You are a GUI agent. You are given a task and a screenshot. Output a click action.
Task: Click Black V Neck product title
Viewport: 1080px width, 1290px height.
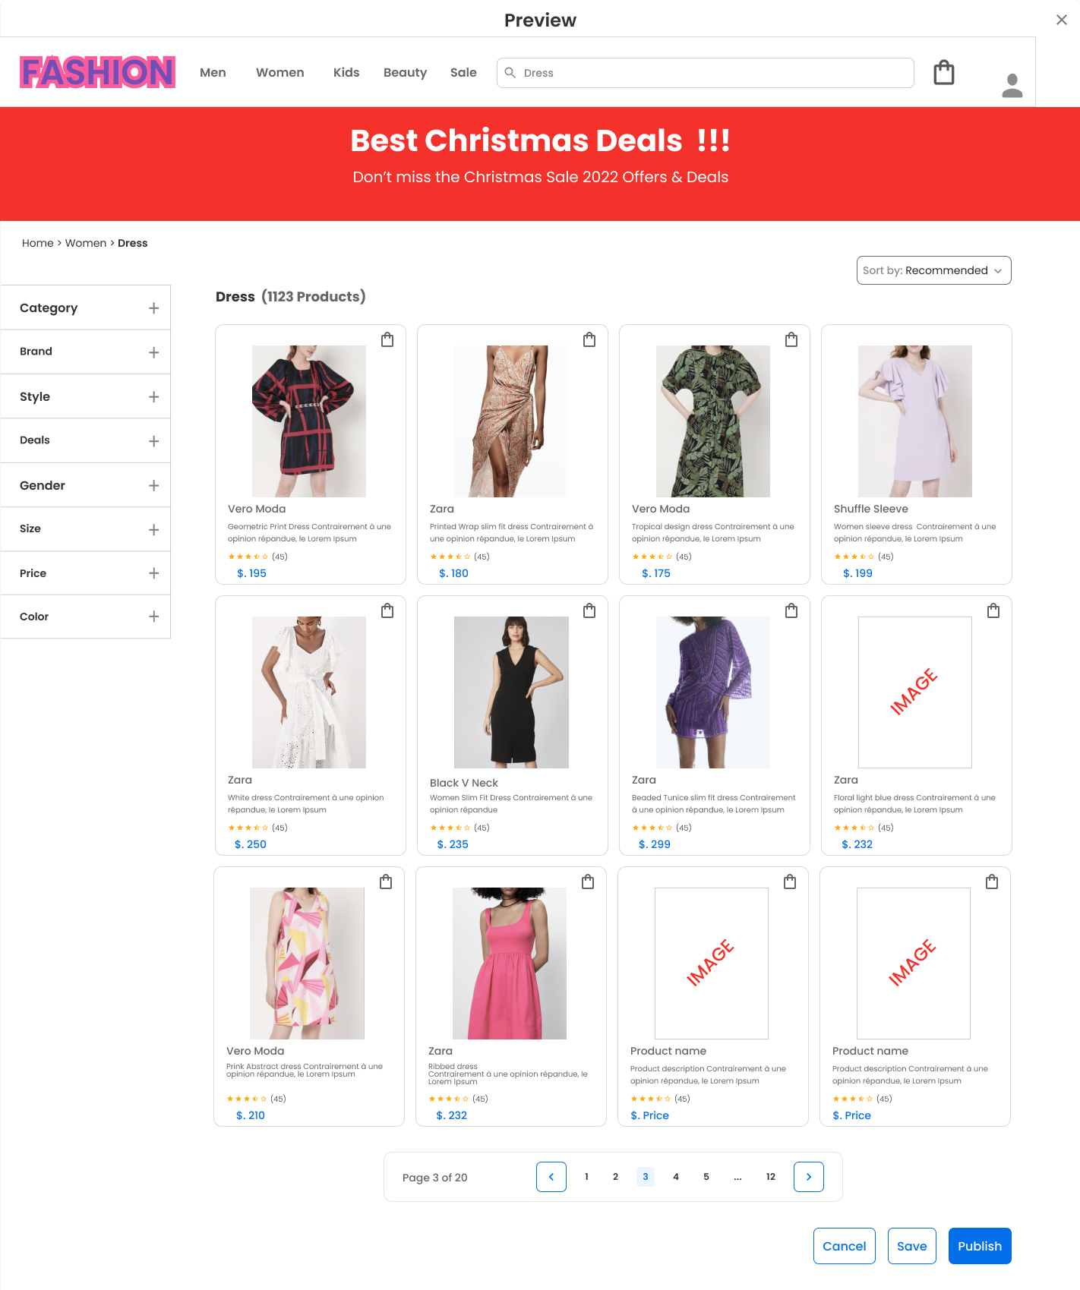pyautogui.click(x=464, y=783)
